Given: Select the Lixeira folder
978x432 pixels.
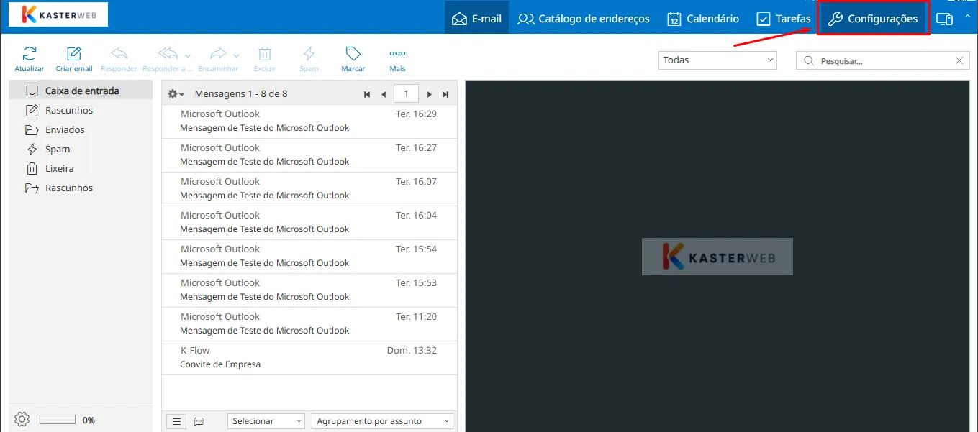Looking at the screenshot, I should (x=81, y=169).
